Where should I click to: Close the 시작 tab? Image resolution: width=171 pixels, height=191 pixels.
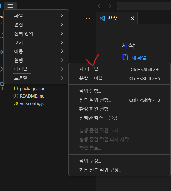pos(132,18)
